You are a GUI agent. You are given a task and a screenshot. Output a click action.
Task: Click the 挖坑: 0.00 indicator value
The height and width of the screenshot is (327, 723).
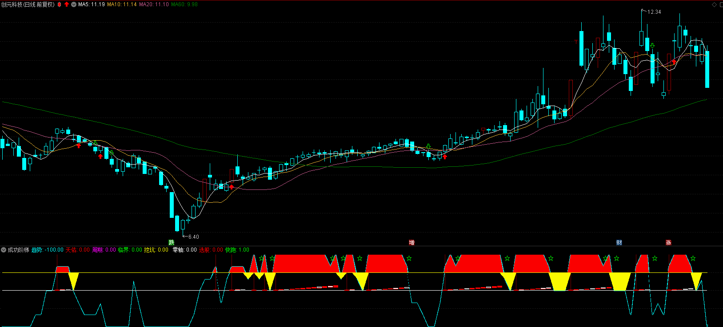tap(156, 250)
